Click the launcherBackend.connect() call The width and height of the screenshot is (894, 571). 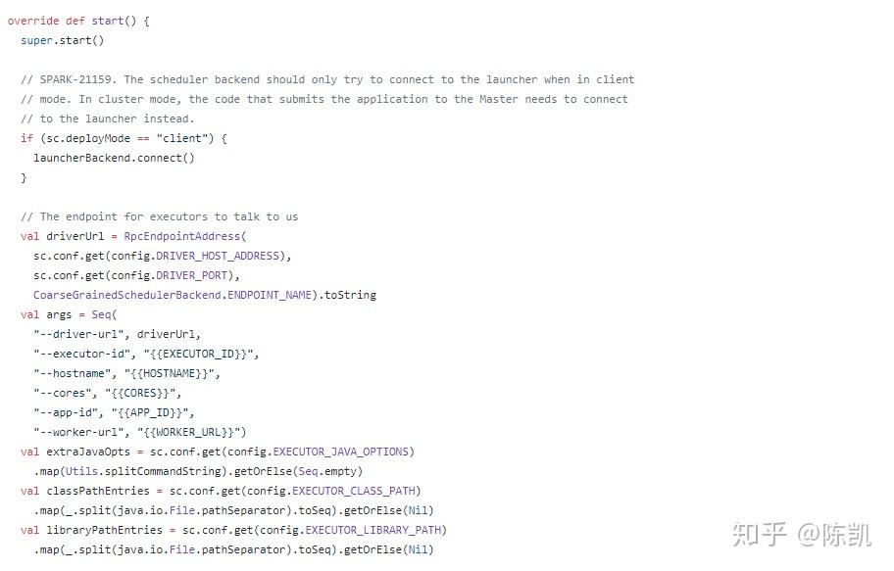pyautogui.click(x=114, y=158)
